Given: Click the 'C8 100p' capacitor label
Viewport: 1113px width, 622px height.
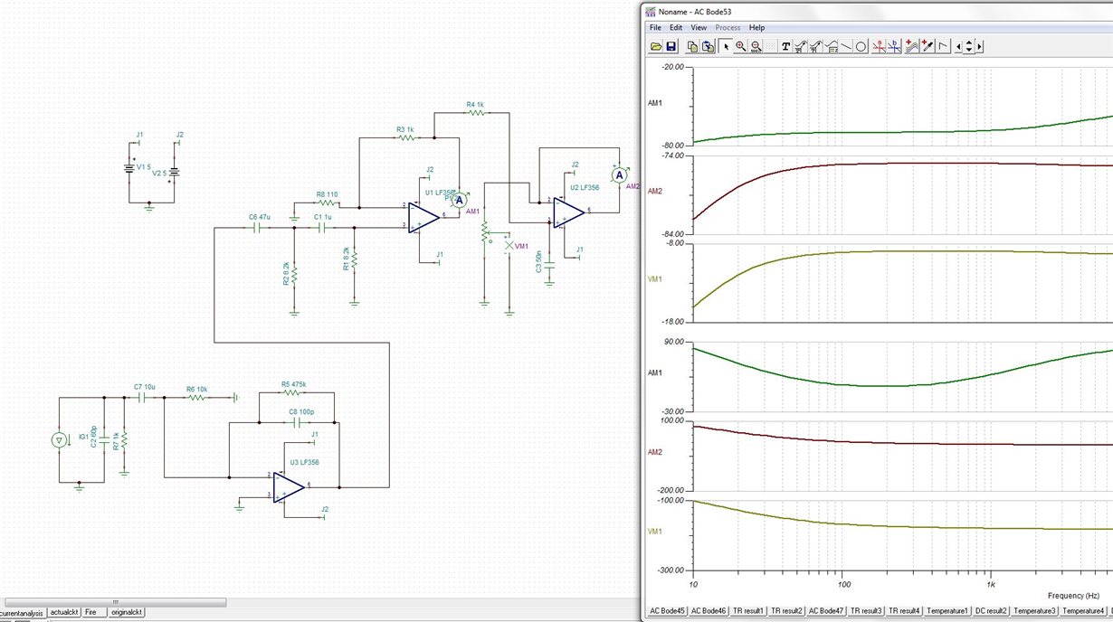Looking at the screenshot, I should 301,411.
